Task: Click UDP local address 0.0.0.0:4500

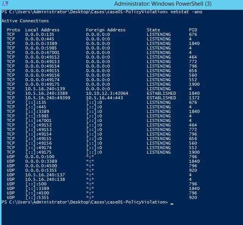Action: [x=38, y=166]
